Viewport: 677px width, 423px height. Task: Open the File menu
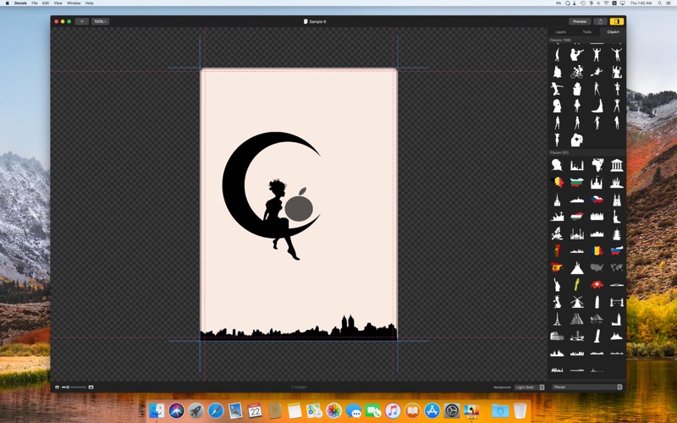pos(35,3)
